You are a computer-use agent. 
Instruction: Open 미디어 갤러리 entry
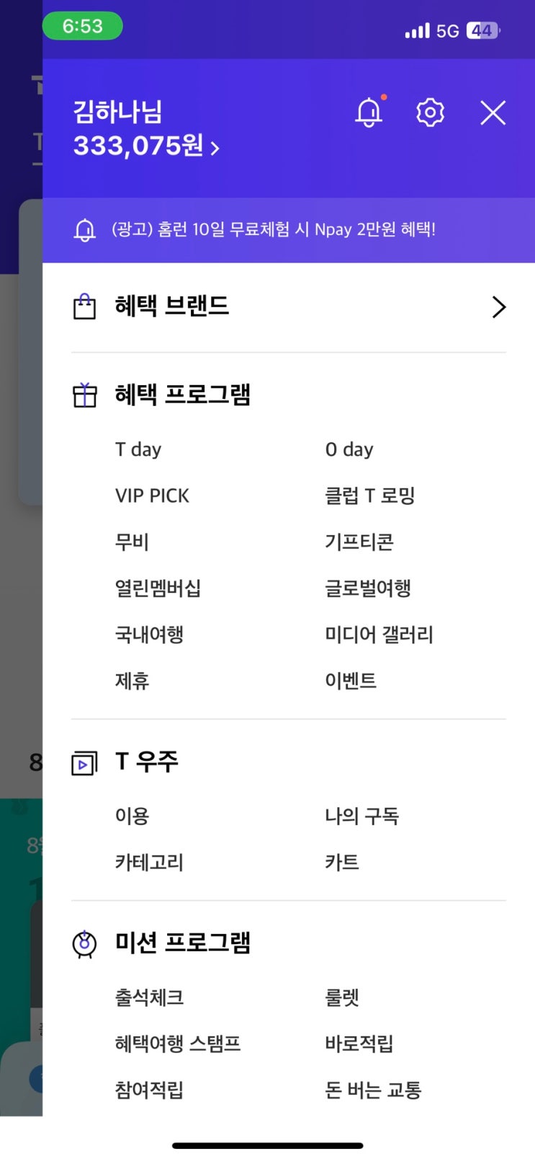tap(379, 635)
